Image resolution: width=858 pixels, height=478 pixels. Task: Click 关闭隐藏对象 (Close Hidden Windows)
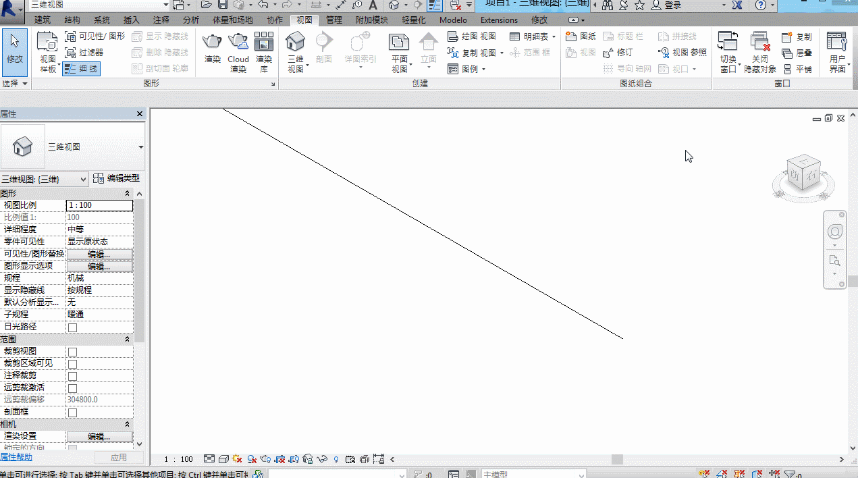760,52
